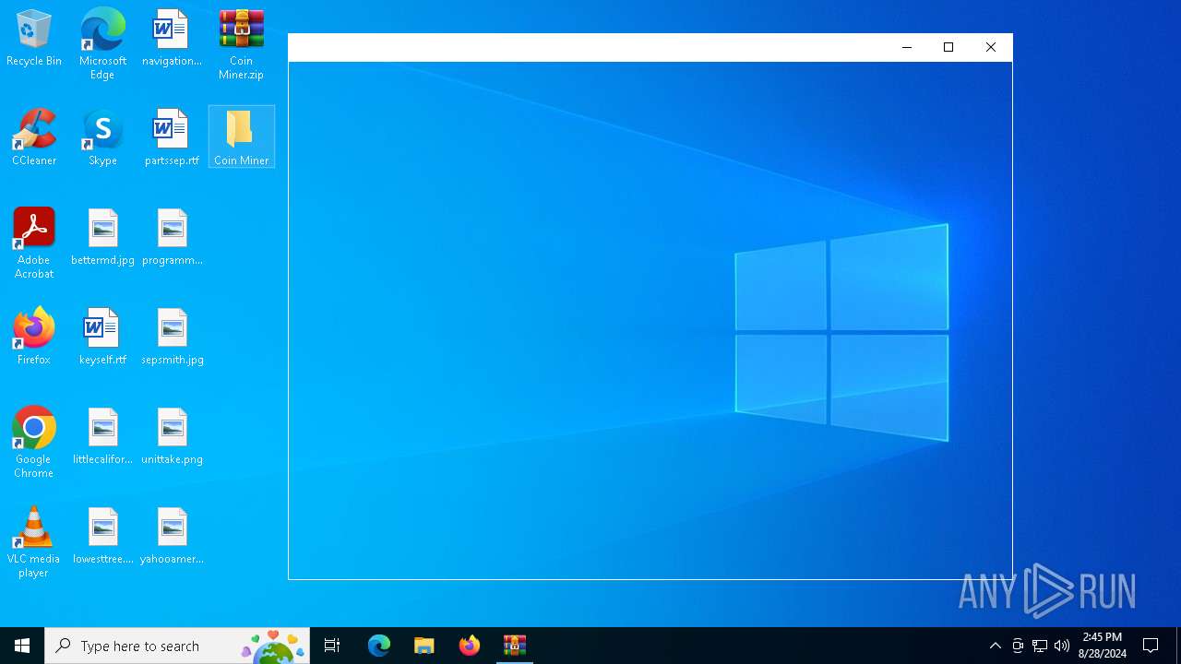Select the partssep.rtf file

172,137
